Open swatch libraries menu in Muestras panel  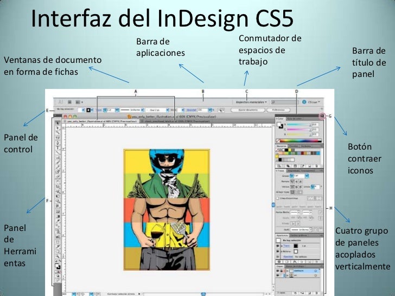point(279,166)
